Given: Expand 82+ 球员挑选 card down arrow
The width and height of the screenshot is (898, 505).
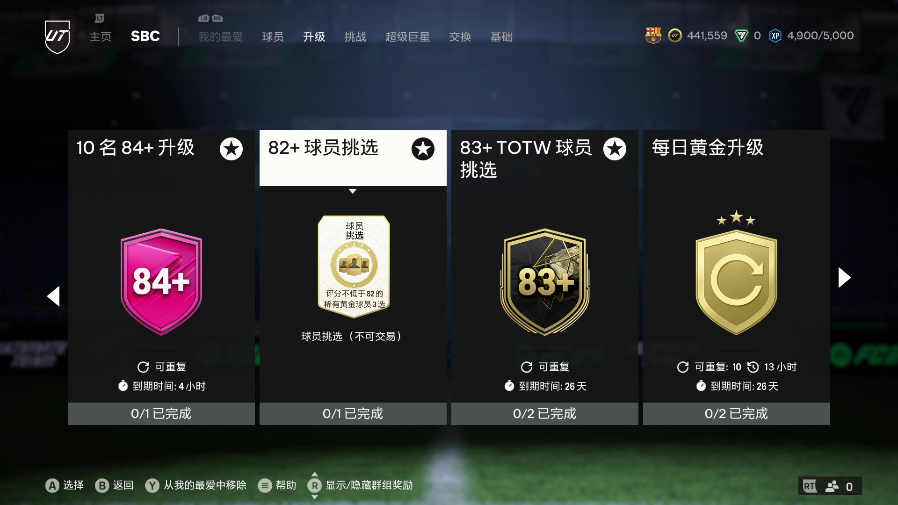Looking at the screenshot, I should (x=353, y=191).
